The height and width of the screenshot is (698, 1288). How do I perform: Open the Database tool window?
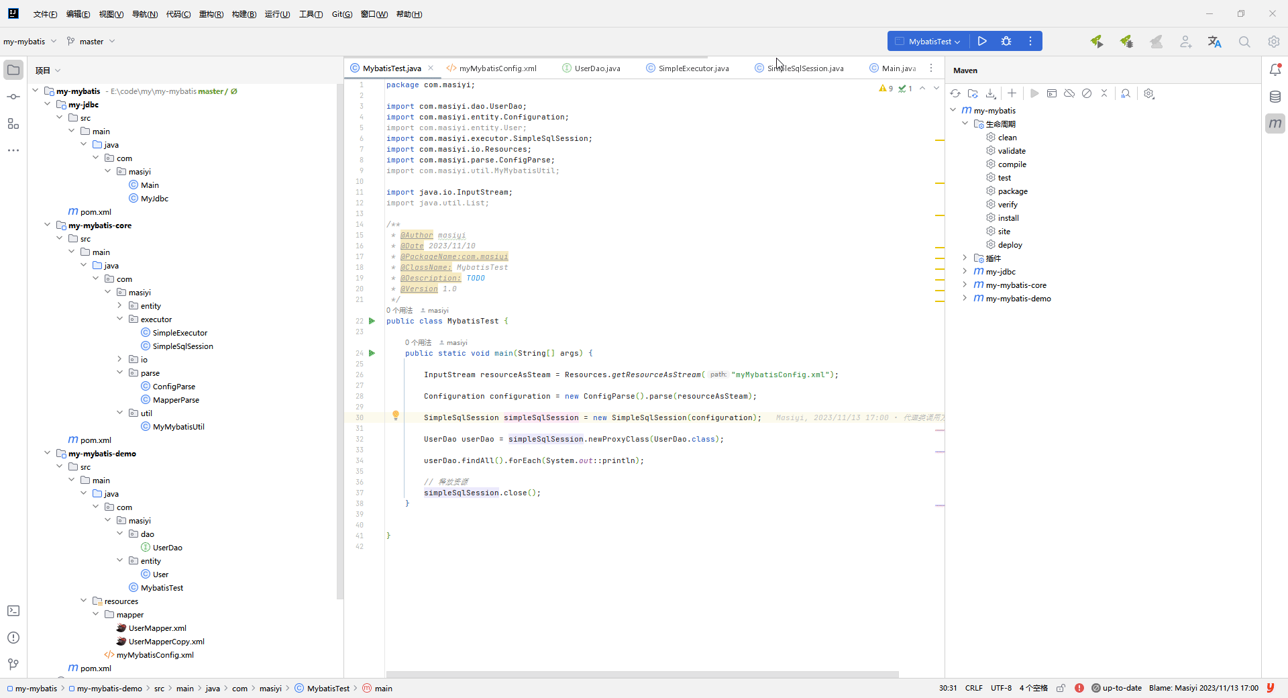click(1275, 97)
